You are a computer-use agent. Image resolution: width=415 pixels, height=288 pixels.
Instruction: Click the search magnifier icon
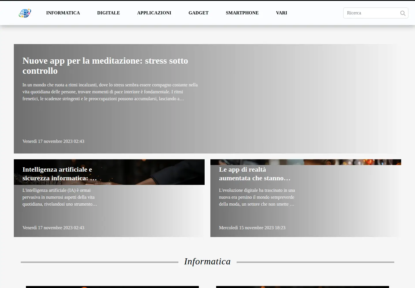(x=403, y=13)
